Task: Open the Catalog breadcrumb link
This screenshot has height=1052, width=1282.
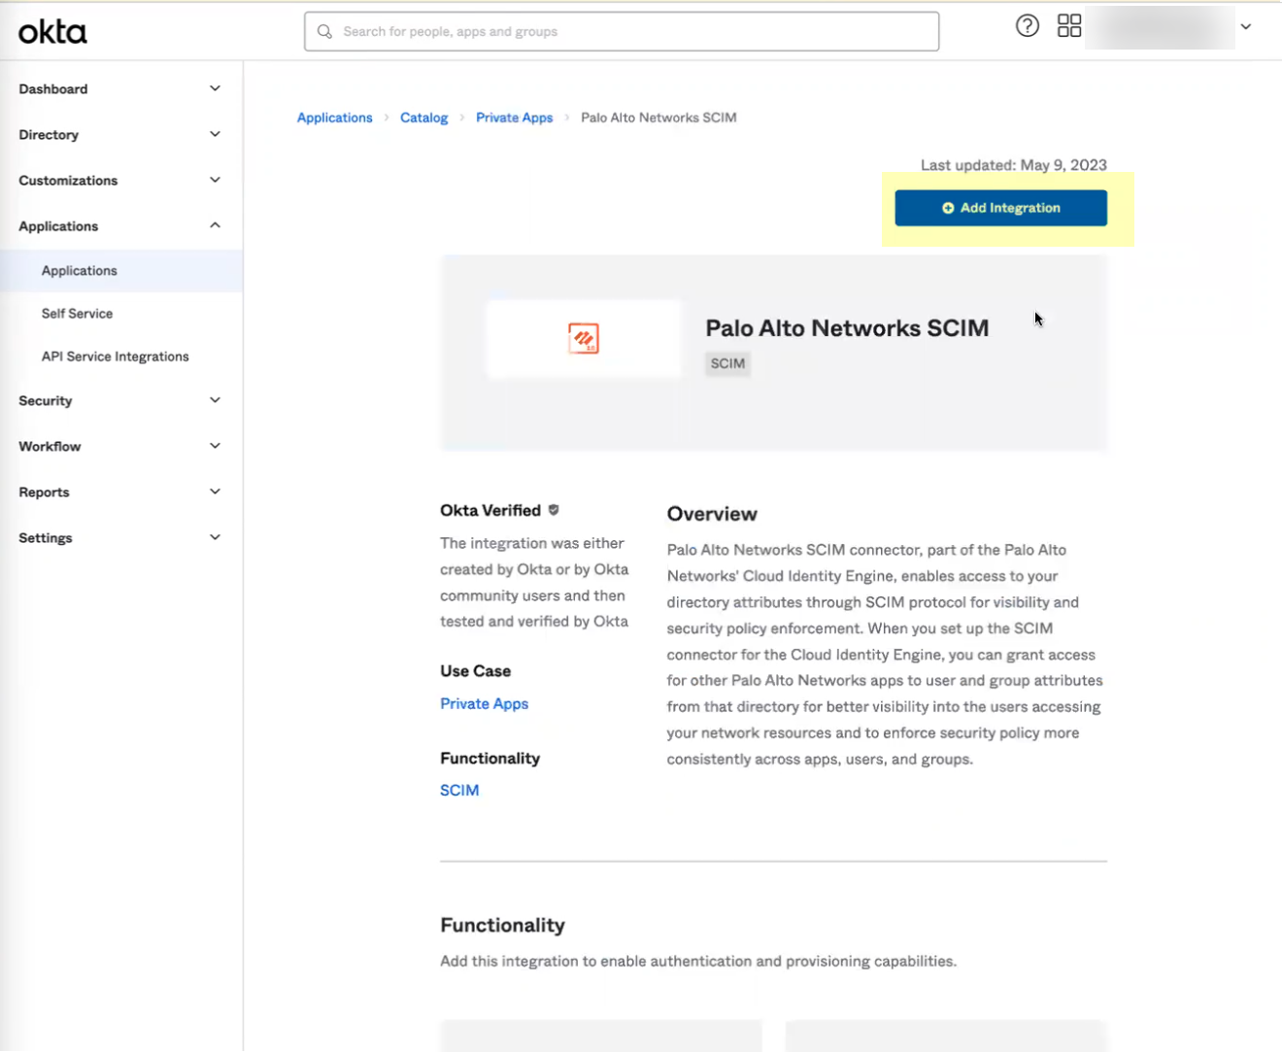Action: [423, 117]
